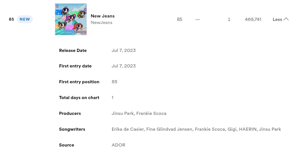The image size is (305, 153).
Task: Click the peak position 85 in the row
Action: (x=180, y=19)
